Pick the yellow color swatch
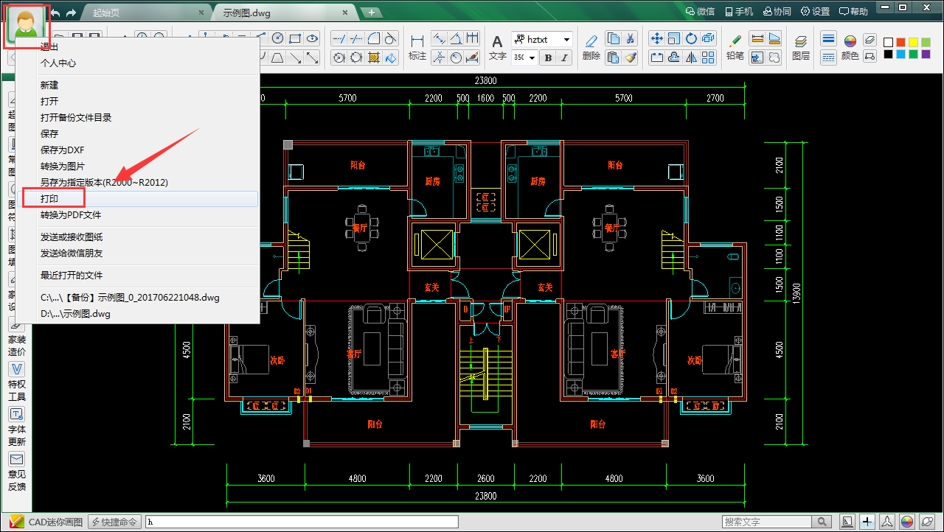The width and height of the screenshot is (944, 532). (914, 42)
